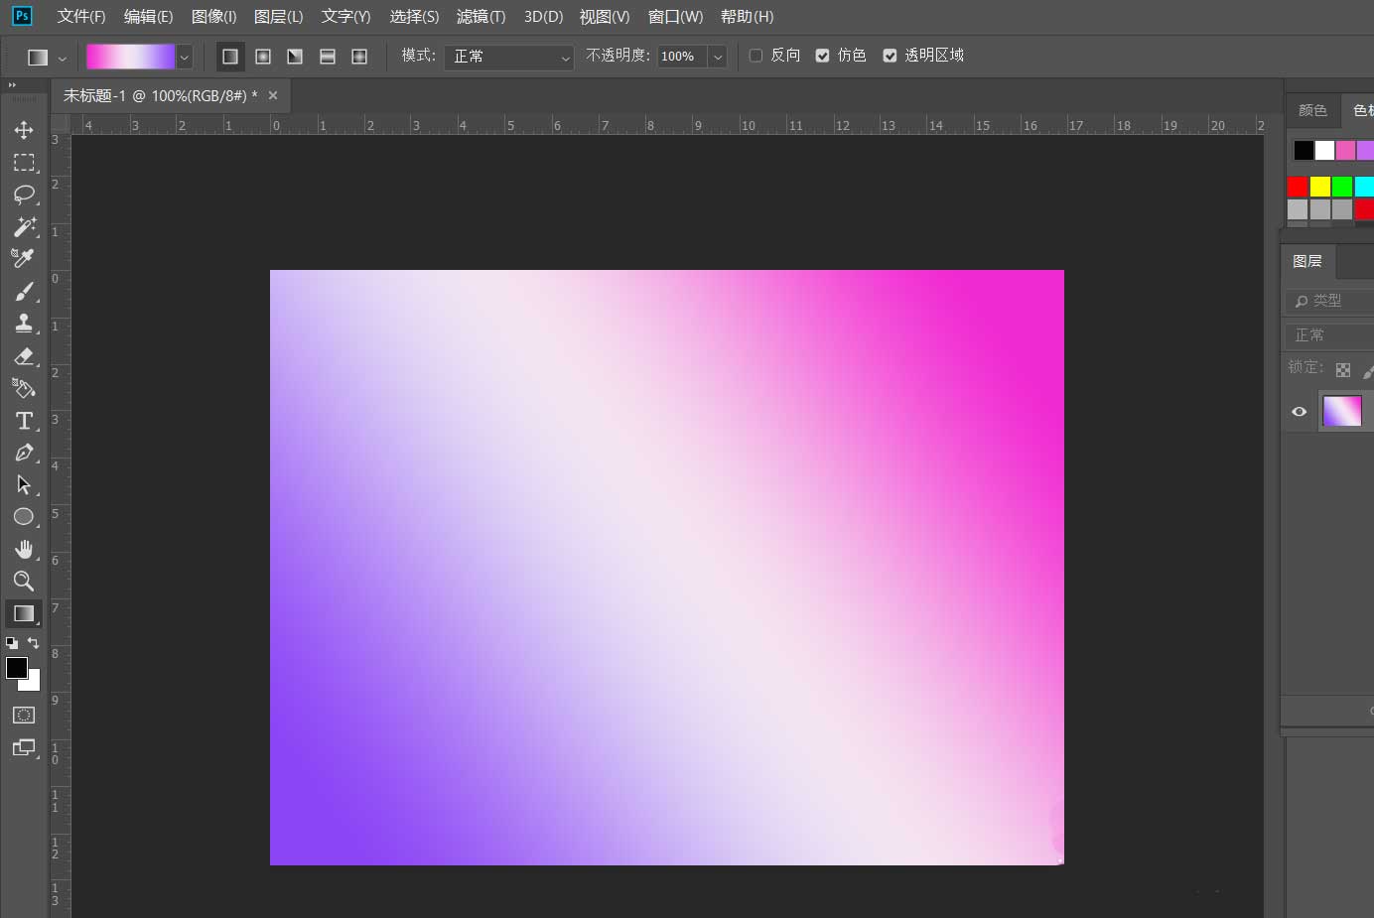This screenshot has width=1374, height=918.
Task: Select the Clone Stamp tool
Action: (x=24, y=323)
